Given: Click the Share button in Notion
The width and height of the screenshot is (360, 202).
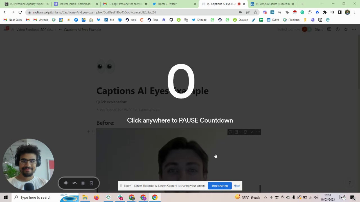Looking at the screenshot, I should click(319, 29).
